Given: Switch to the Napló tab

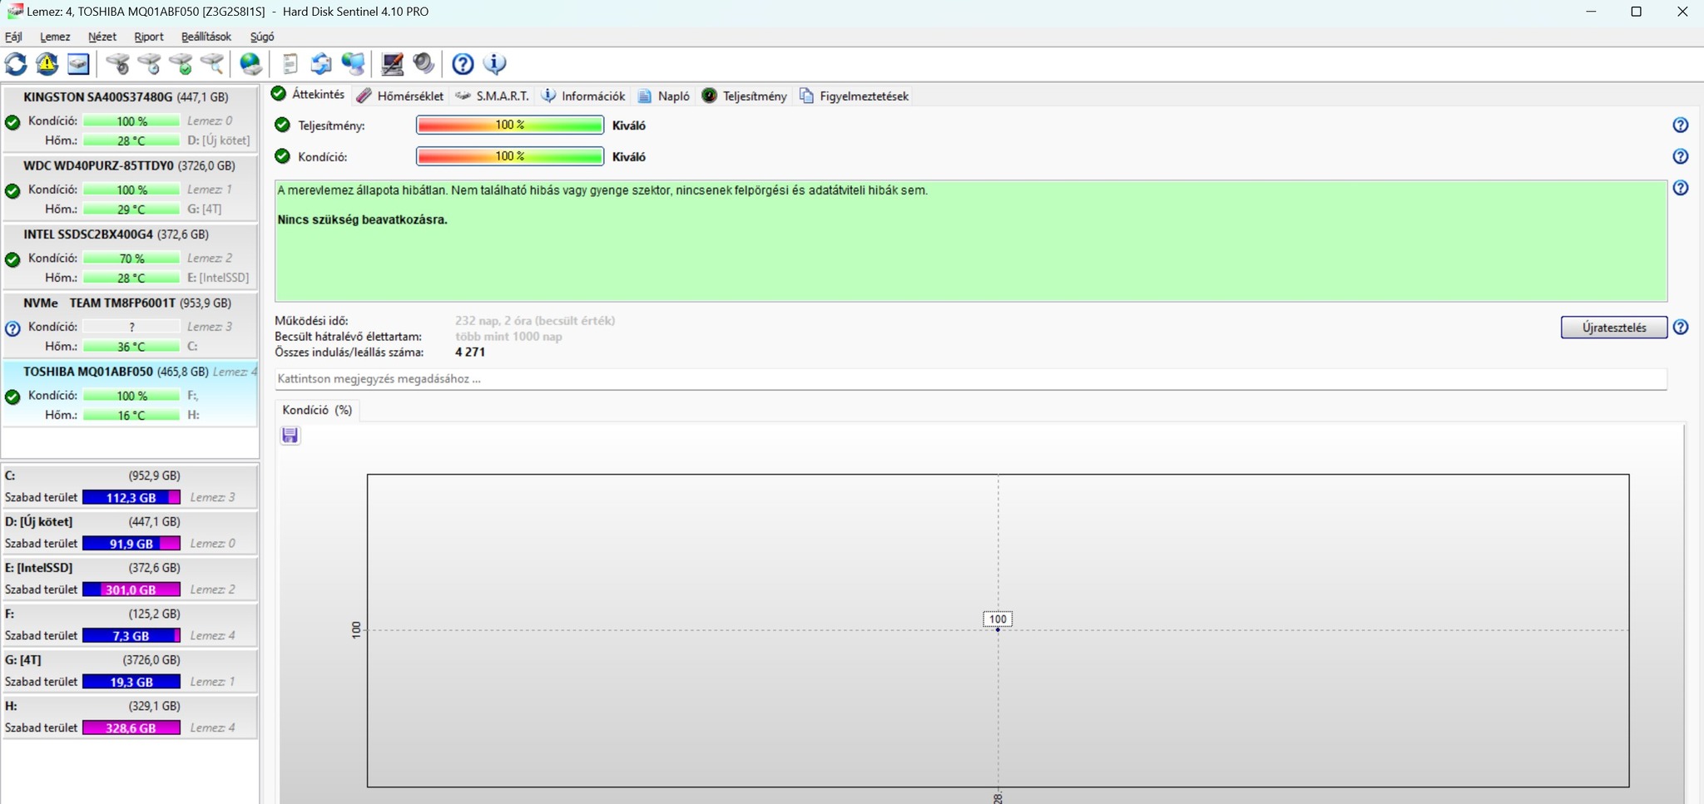Looking at the screenshot, I should click(x=664, y=96).
